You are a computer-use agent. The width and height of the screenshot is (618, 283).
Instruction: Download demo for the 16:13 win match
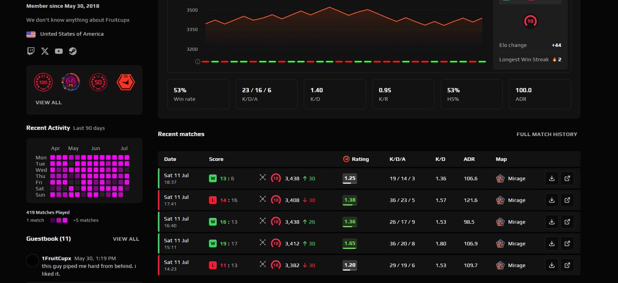(552, 222)
